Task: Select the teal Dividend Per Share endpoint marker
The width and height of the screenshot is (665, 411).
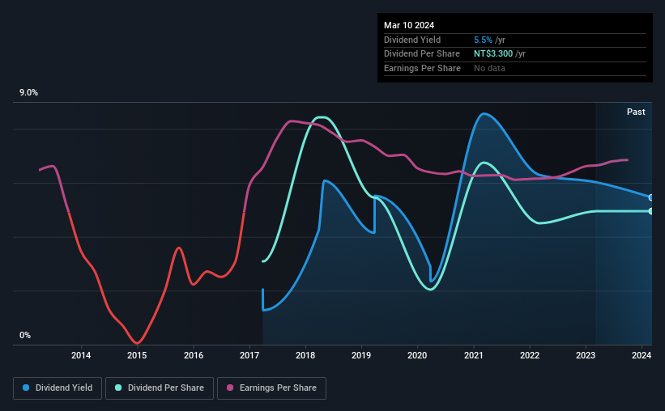Action: pyautogui.click(x=650, y=211)
